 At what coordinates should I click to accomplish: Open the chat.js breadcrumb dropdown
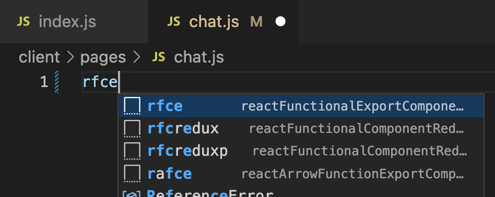(x=199, y=57)
